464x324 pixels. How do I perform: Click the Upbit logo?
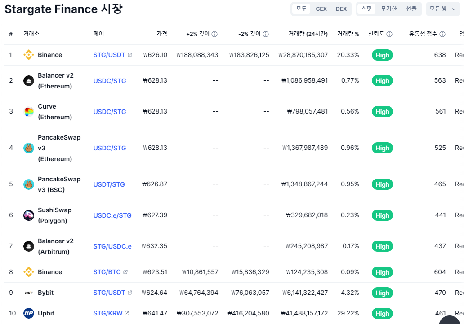(29, 313)
